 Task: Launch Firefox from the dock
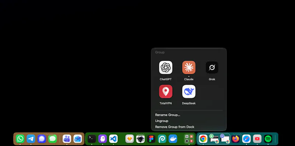tap(236, 139)
